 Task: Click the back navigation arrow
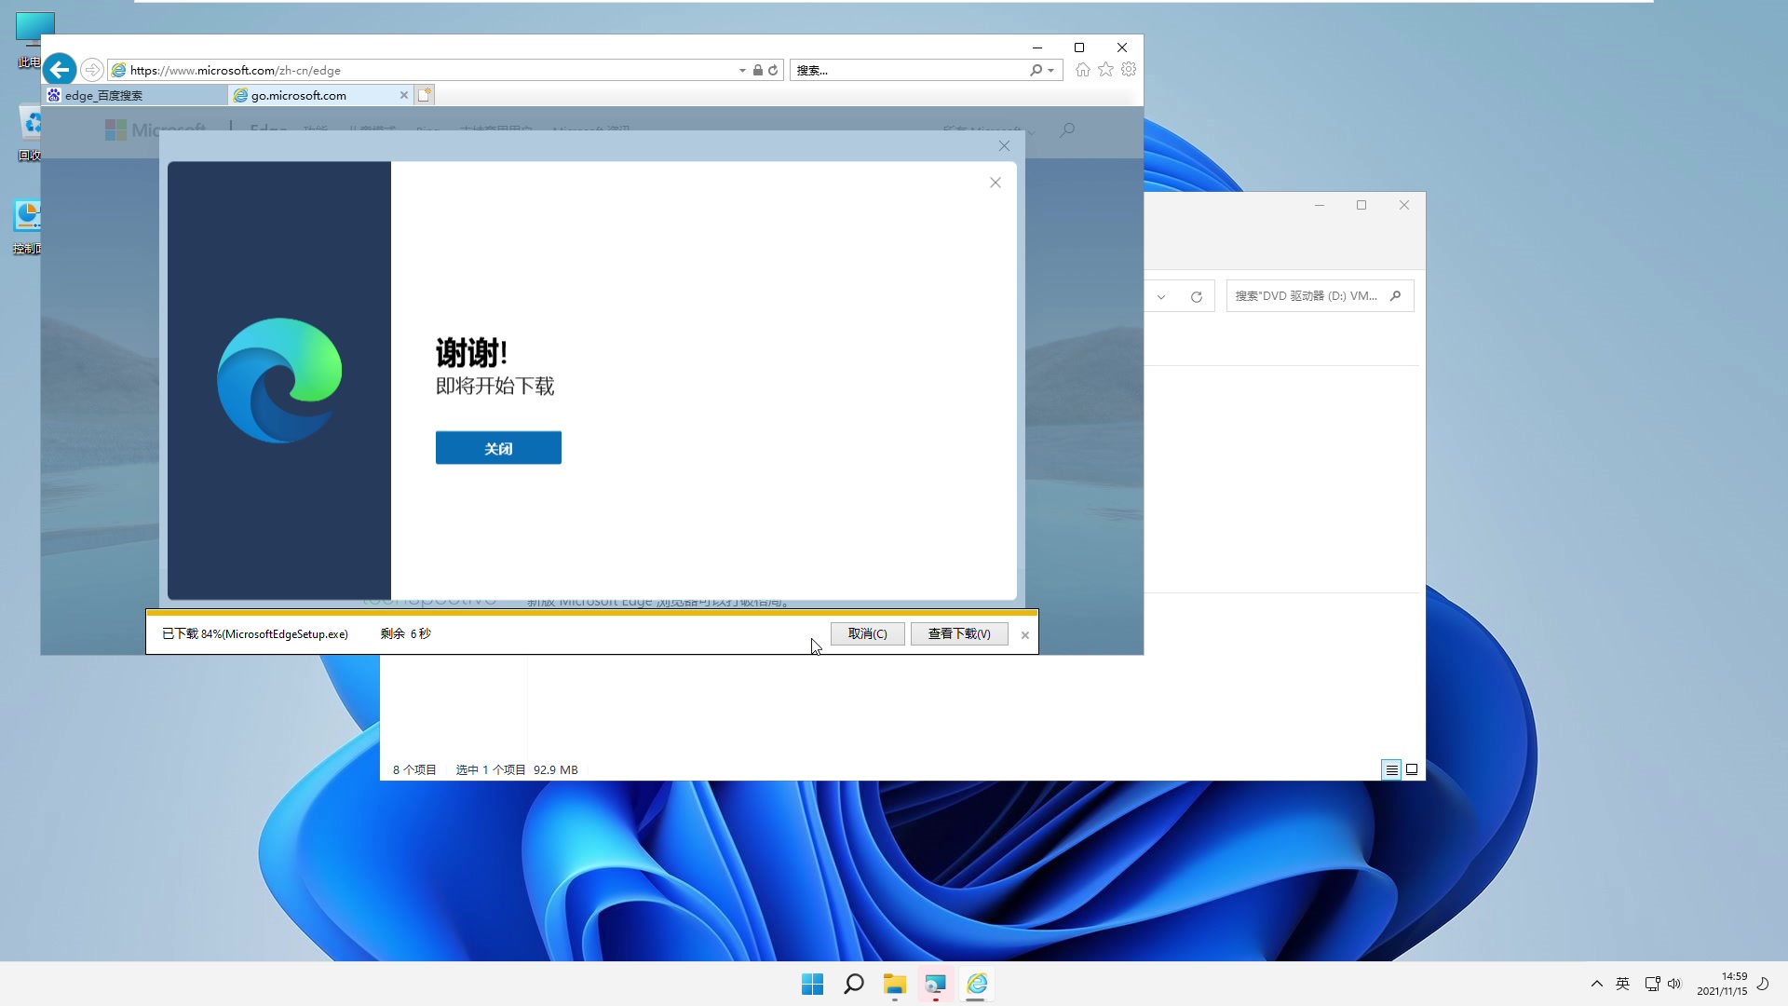click(60, 69)
